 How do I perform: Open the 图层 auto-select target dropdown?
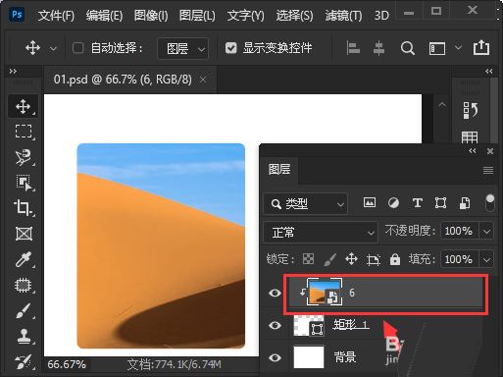point(183,49)
